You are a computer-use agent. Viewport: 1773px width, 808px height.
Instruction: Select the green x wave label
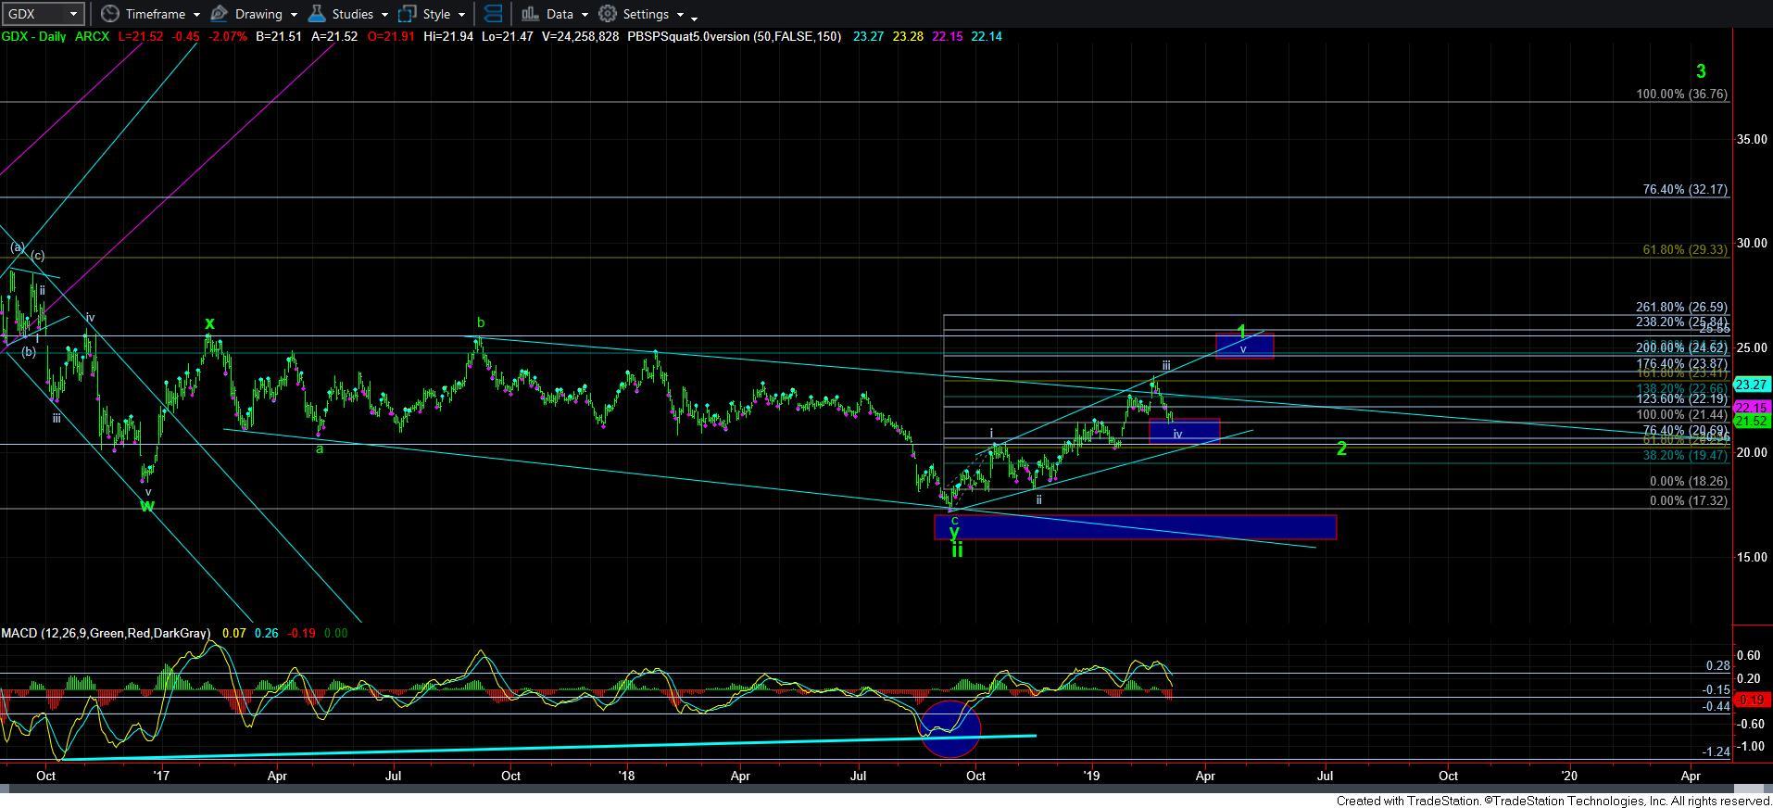[x=209, y=322]
